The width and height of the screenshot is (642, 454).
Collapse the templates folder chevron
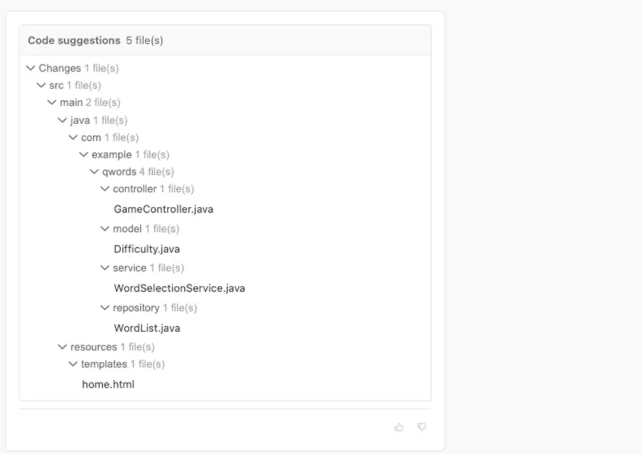[73, 364]
